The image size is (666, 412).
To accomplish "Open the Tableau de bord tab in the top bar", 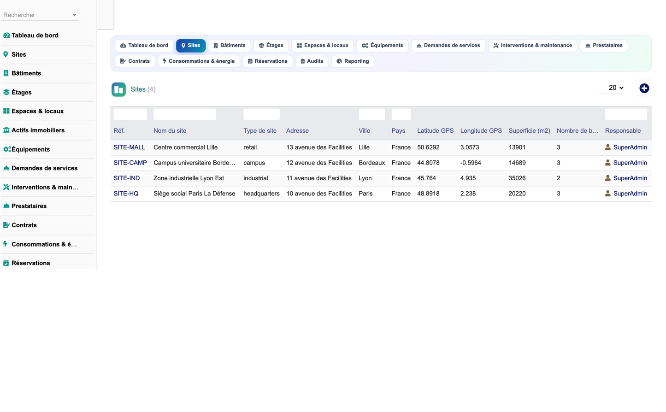I will coord(144,46).
